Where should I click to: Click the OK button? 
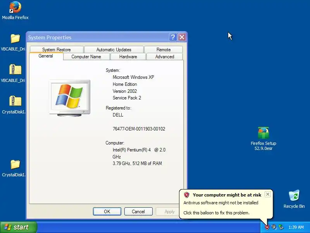(x=107, y=212)
